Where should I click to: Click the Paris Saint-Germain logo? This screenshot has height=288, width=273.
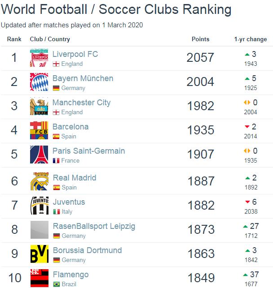click(39, 155)
